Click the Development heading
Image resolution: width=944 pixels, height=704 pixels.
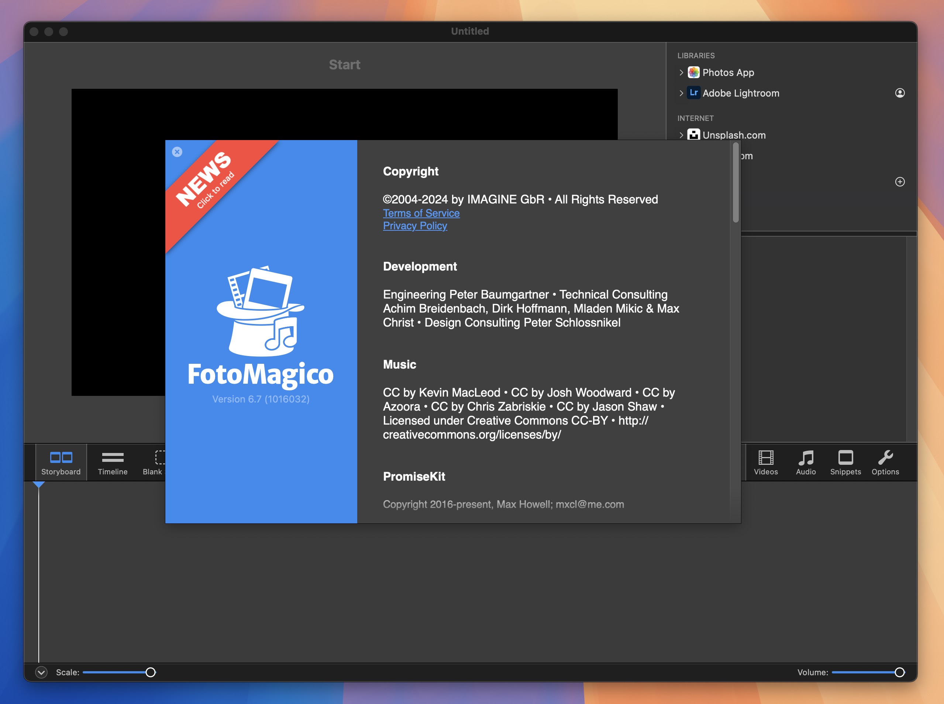[420, 266]
